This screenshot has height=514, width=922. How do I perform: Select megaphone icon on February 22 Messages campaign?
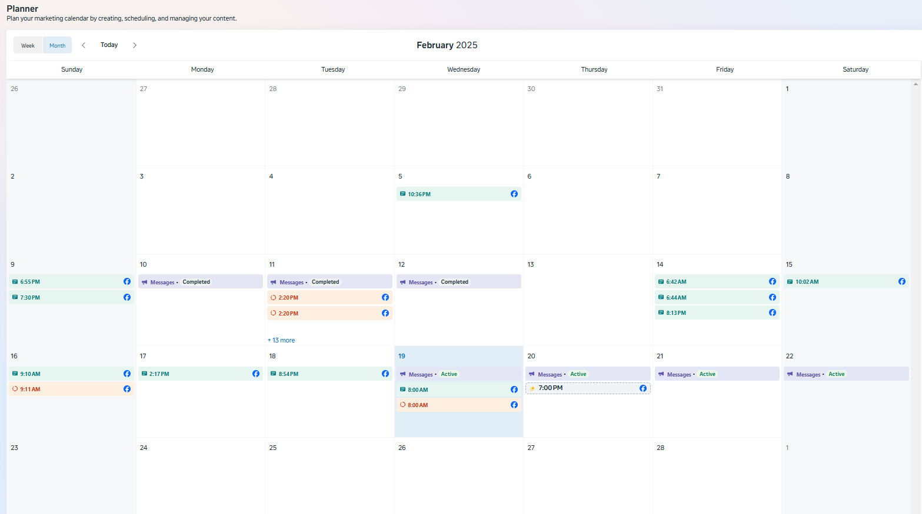pos(790,374)
